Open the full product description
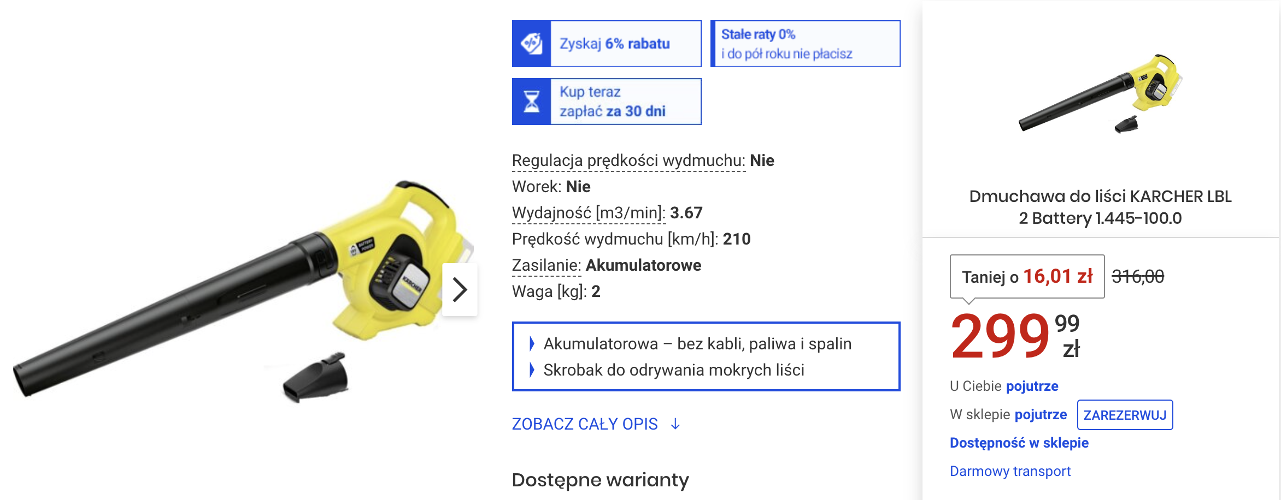Screen dimensions: 1281x500 coord(585,424)
